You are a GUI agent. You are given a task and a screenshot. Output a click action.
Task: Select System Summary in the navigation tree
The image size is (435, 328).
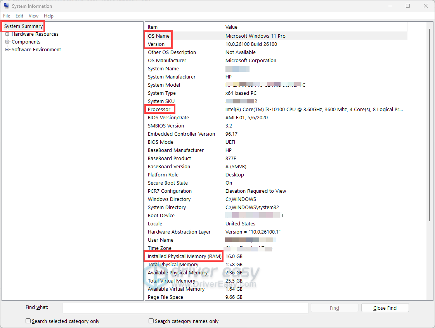click(x=23, y=26)
